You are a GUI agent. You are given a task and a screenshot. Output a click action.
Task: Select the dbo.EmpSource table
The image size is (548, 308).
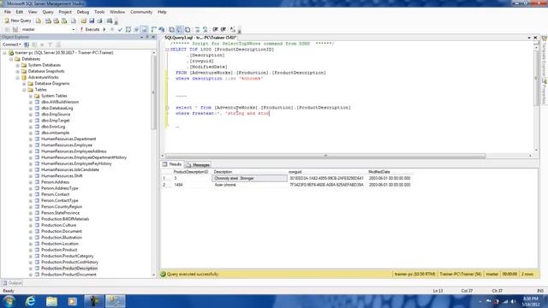[56, 115]
